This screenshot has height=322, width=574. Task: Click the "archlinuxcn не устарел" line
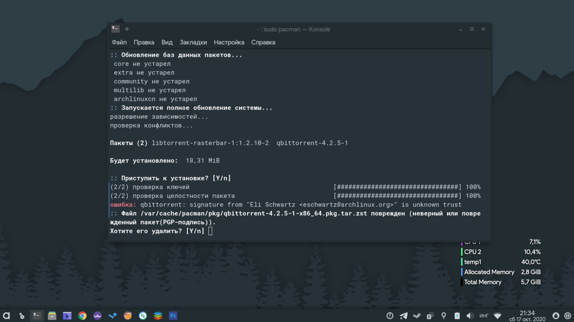[155, 99]
